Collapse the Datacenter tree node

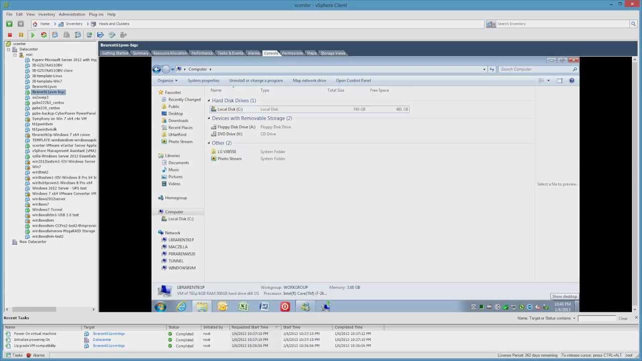9,49
